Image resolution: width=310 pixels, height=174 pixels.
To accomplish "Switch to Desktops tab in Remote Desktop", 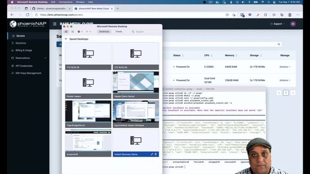I will pyautogui.click(x=104, y=31).
